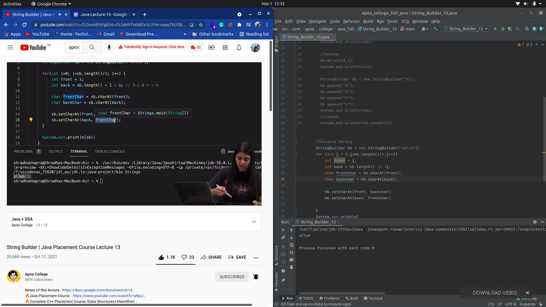Screen dimensions: 546x307
Task: Click the YouTube search magnifier button
Action: click(x=92, y=47)
